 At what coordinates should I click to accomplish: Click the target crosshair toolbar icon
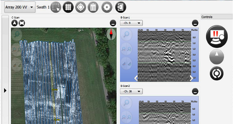point(80,8)
